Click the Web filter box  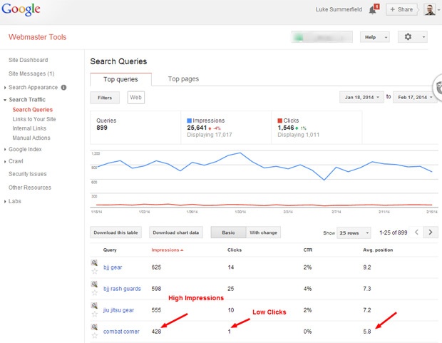point(136,97)
